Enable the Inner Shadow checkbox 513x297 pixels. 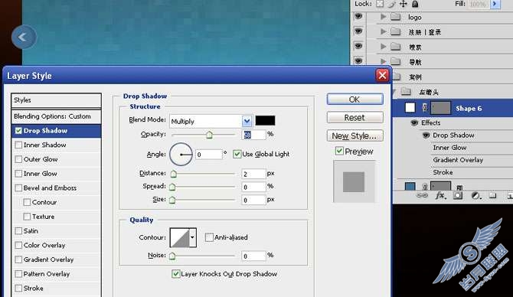tap(18, 145)
